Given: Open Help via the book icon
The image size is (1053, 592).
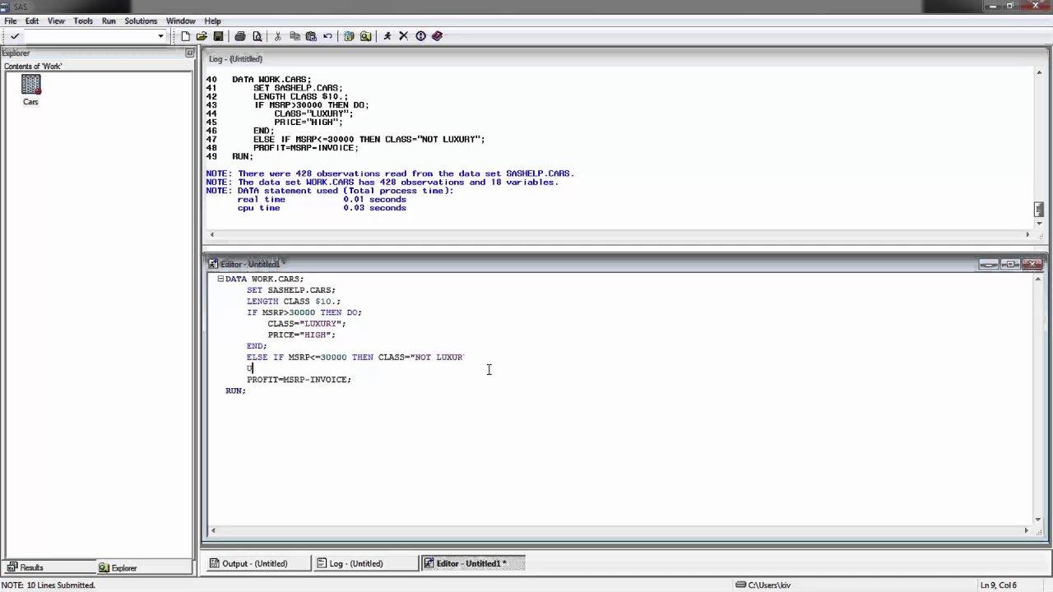Looking at the screenshot, I should click(437, 36).
